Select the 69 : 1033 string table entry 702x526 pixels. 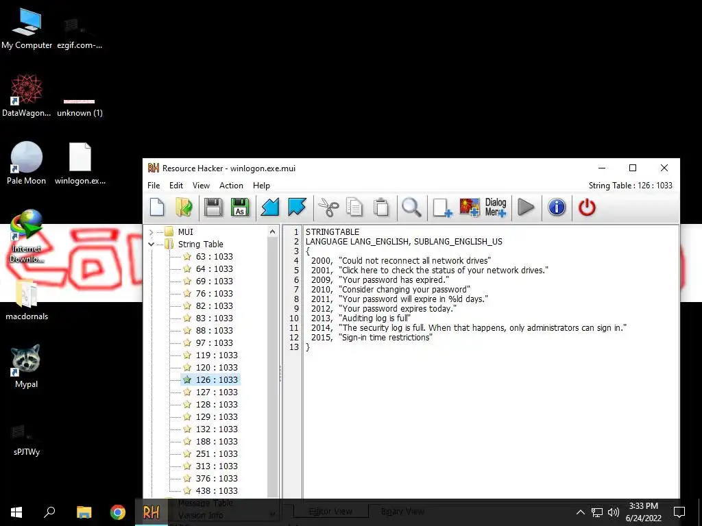(x=214, y=281)
